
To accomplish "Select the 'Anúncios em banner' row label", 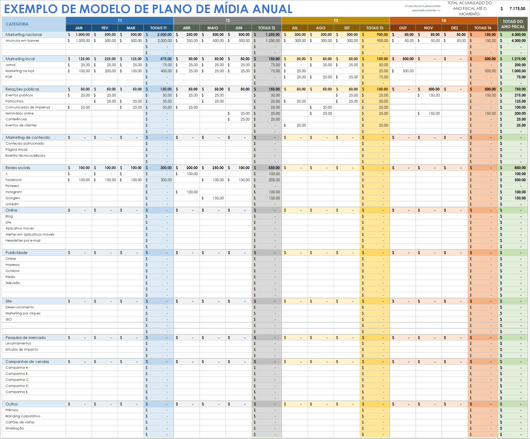I will 22,40.
